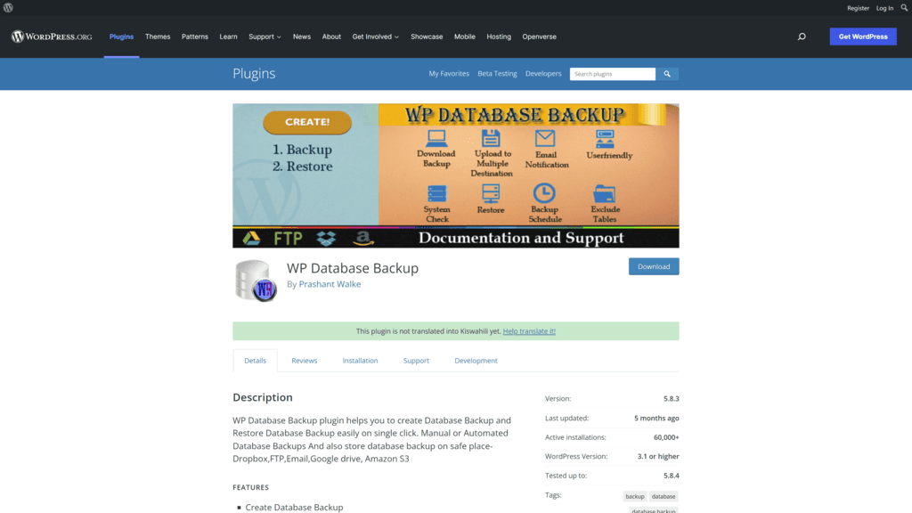Click the FTP label in banner footer
This screenshot has height=513, width=912.
pos(288,238)
